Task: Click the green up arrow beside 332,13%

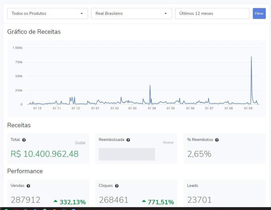Action: coord(55,201)
